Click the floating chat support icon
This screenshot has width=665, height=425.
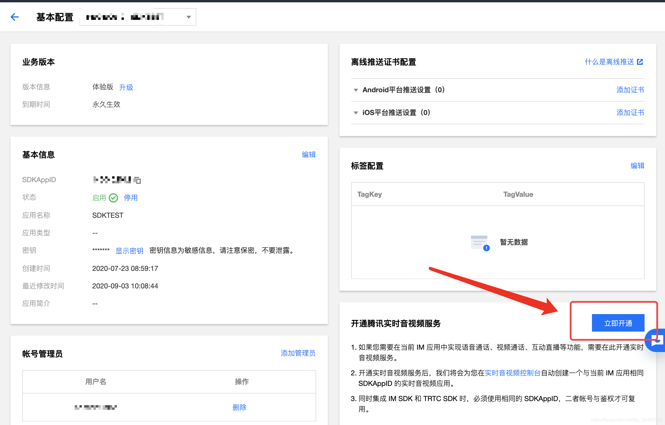coord(657,340)
